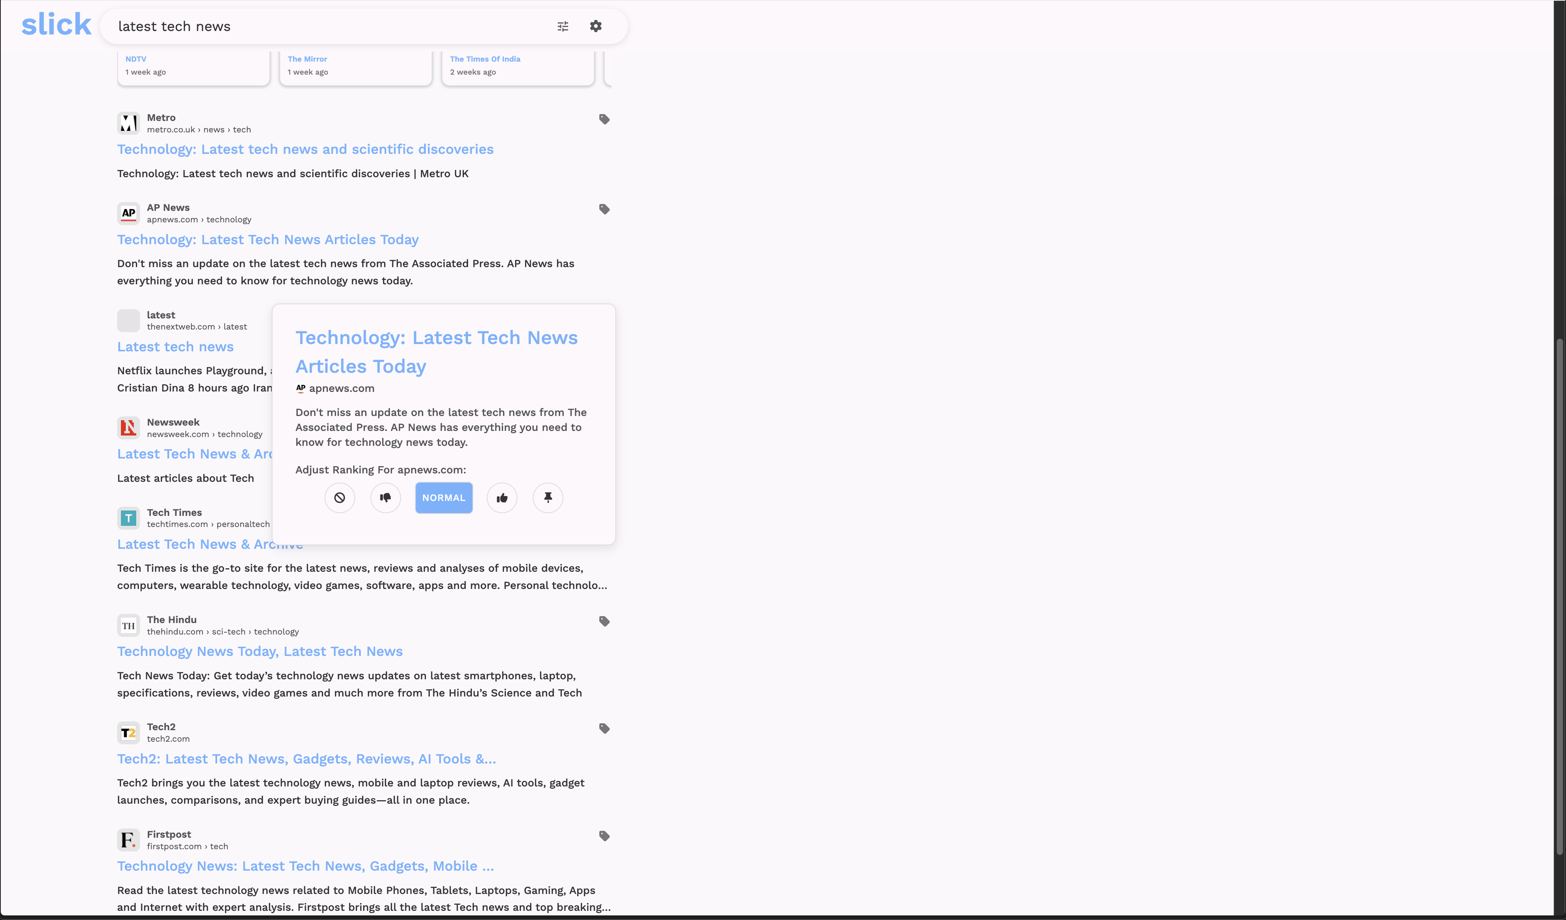Open The Hindu Technology News Today link

[260, 651]
